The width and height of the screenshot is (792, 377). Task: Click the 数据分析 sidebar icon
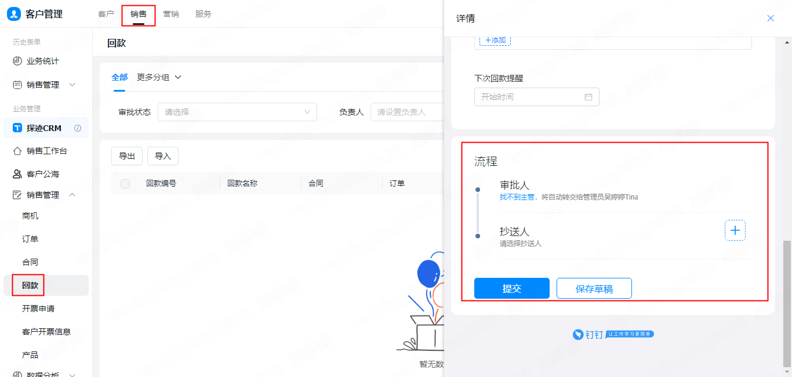pos(17,375)
